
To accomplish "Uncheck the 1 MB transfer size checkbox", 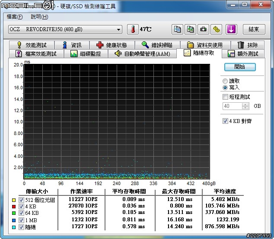I will click(21, 220).
